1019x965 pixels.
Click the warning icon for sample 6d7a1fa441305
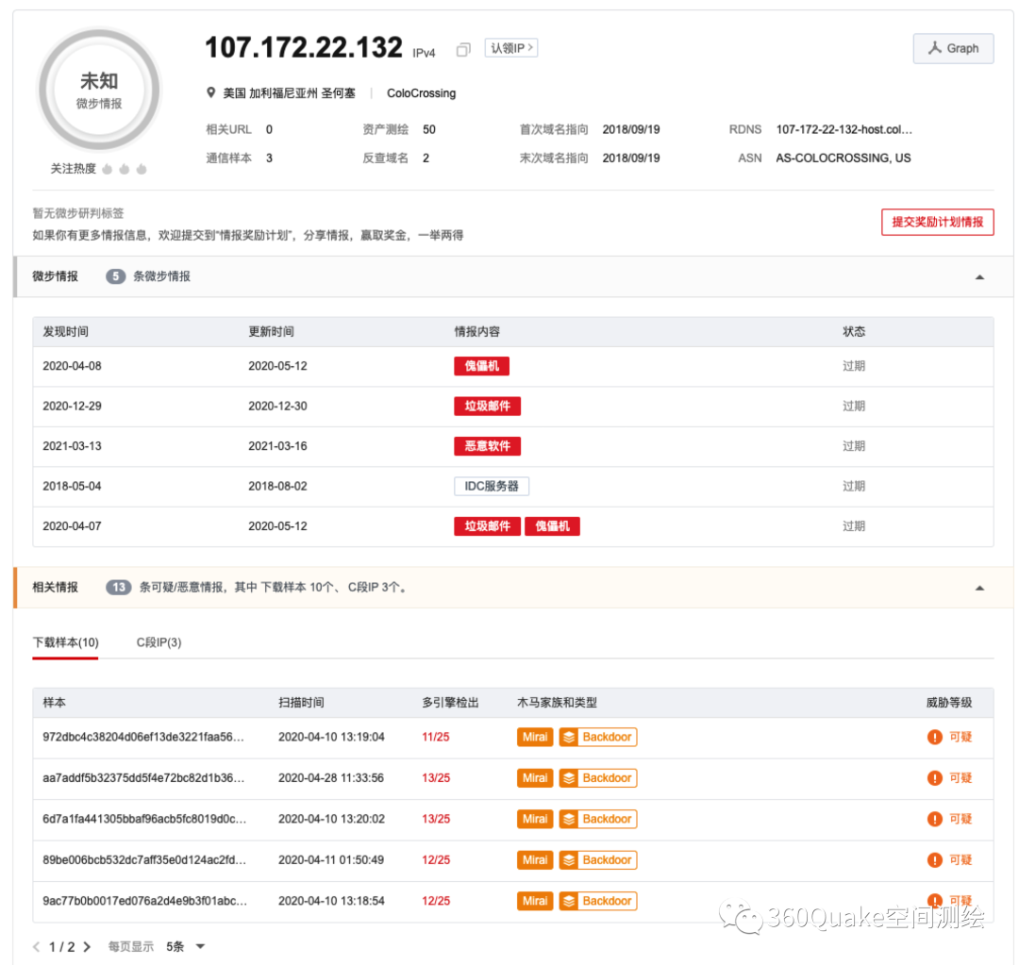click(934, 819)
